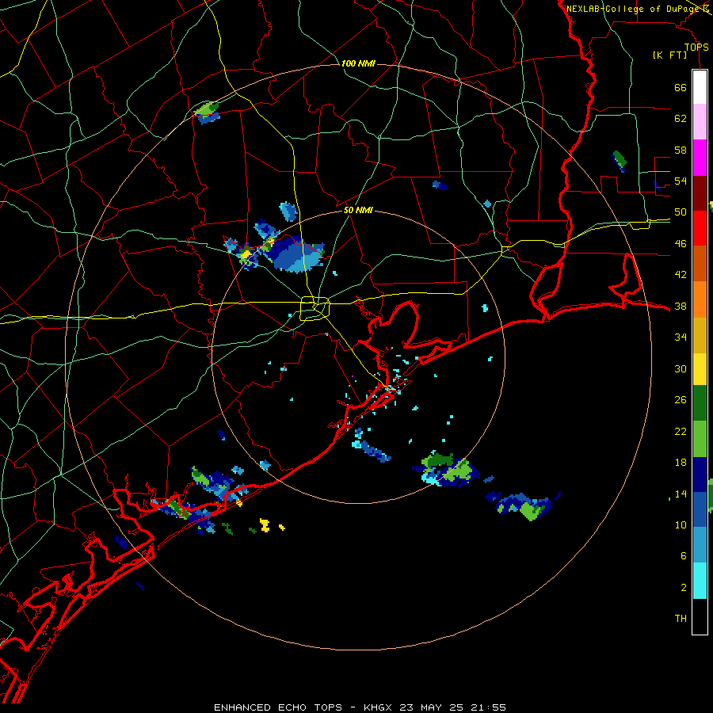713x713 pixels.
Task: Select the bright red legend swatch
Action: point(700,228)
